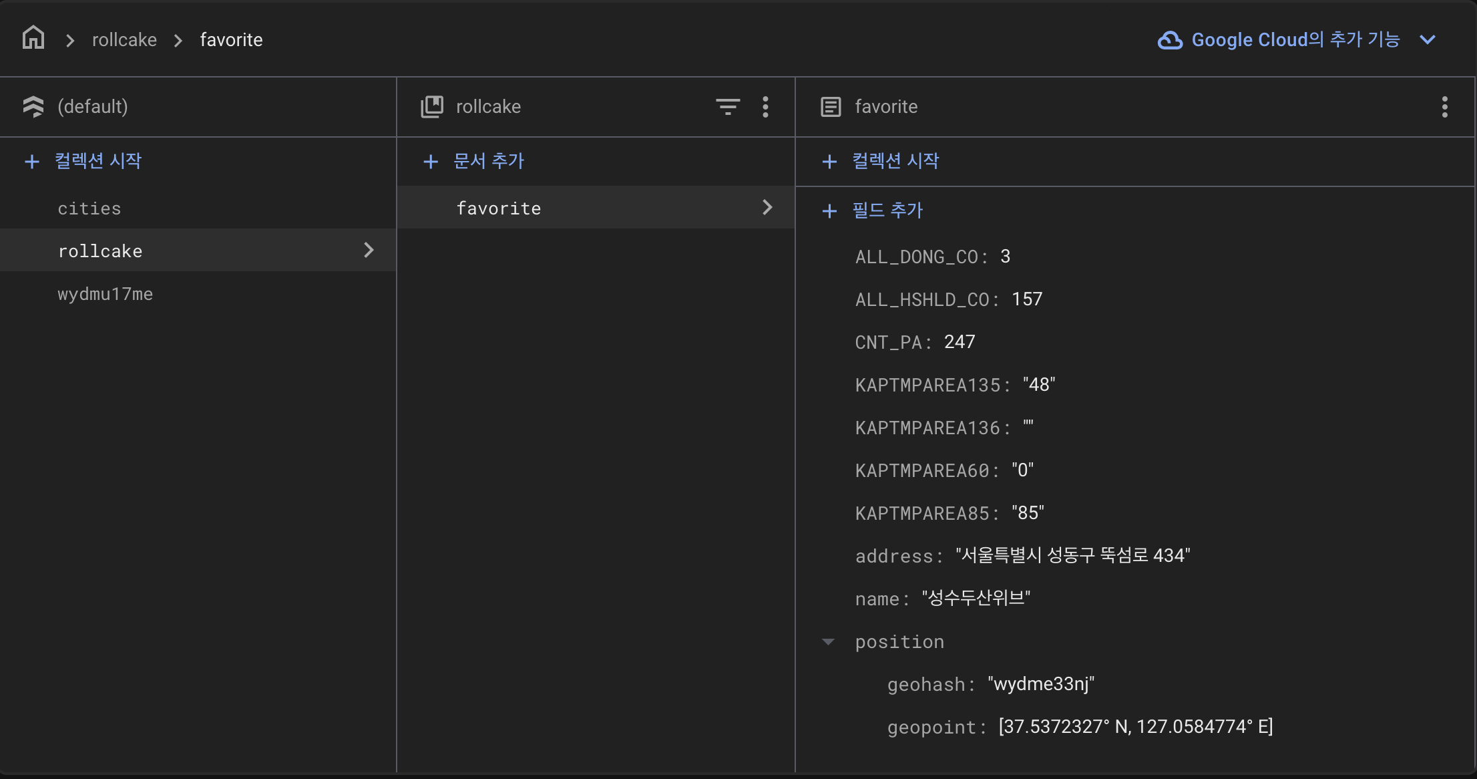The width and height of the screenshot is (1477, 779).
Task: Click the home icon in breadcrumb
Action: click(x=33, y=38)
